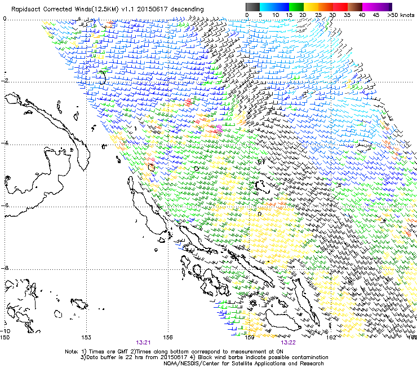Viewport: 417px width, 367px height.
Task: Click the '>50 knots' legend label
Action: [x=401, y=15]
